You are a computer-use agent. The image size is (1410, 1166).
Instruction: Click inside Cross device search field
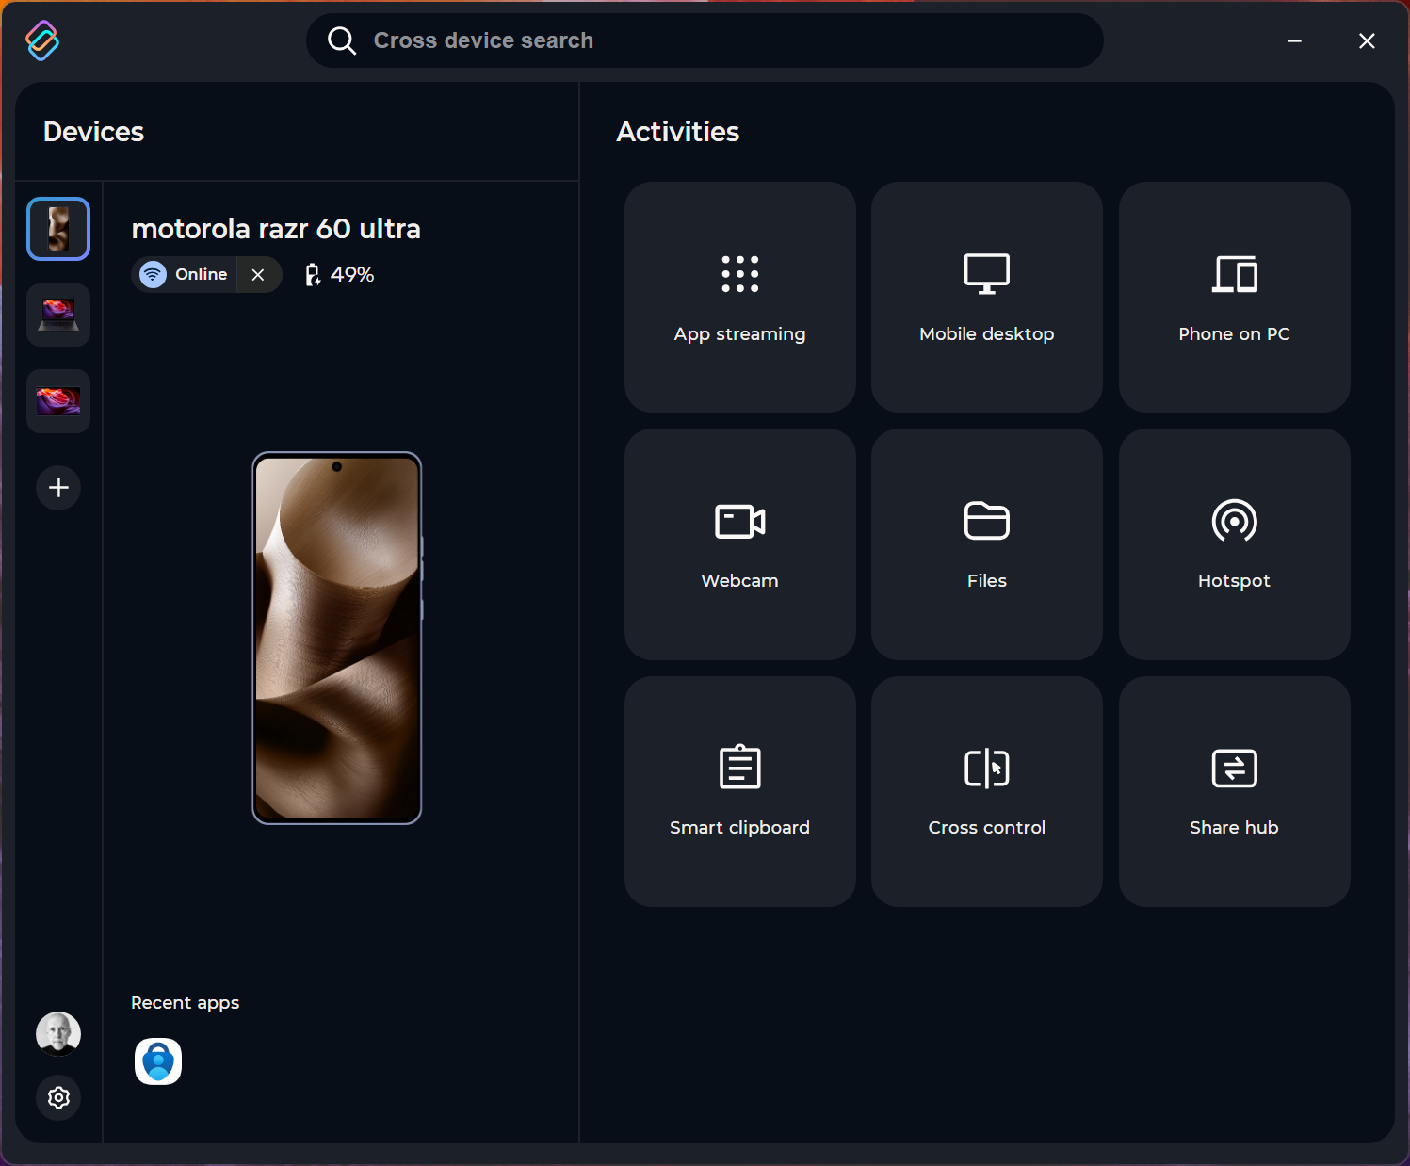(x=716, y=40)
